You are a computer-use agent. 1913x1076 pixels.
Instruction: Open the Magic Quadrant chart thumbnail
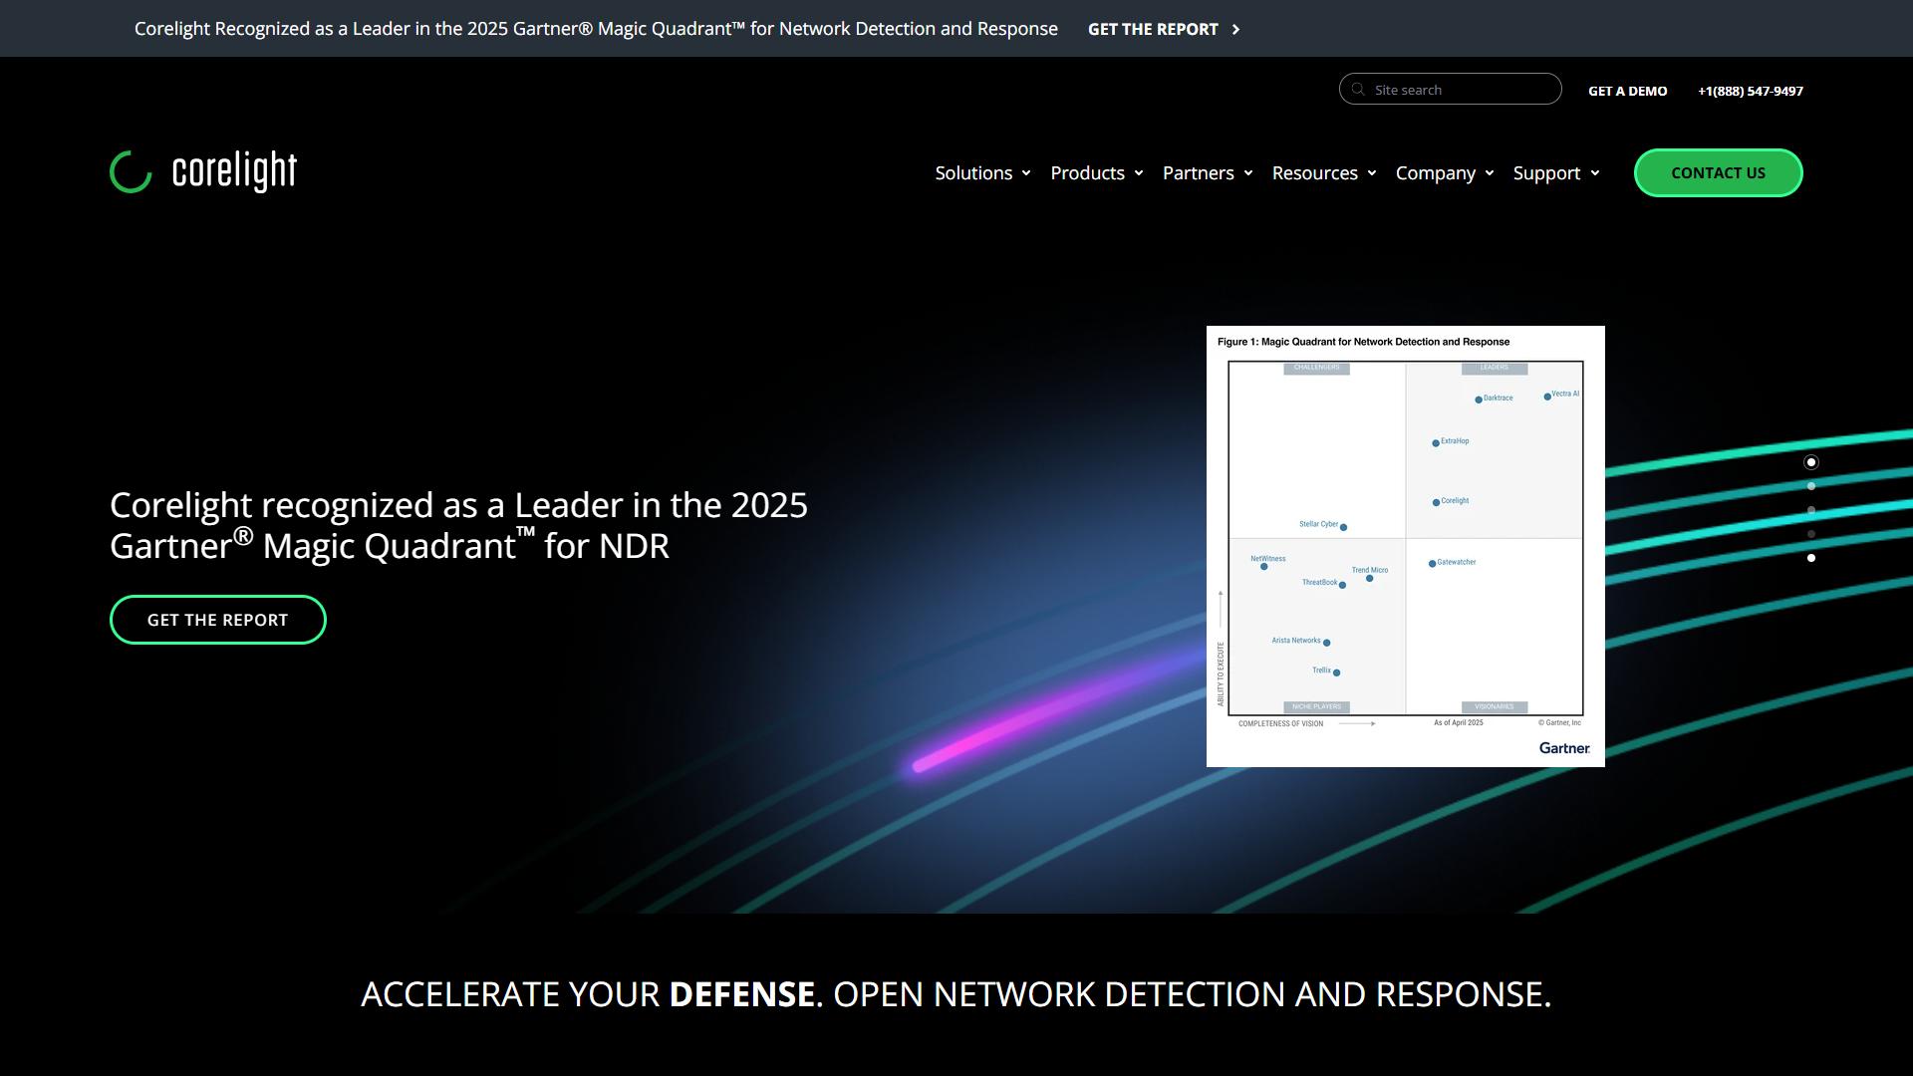tap(1406, 546)
